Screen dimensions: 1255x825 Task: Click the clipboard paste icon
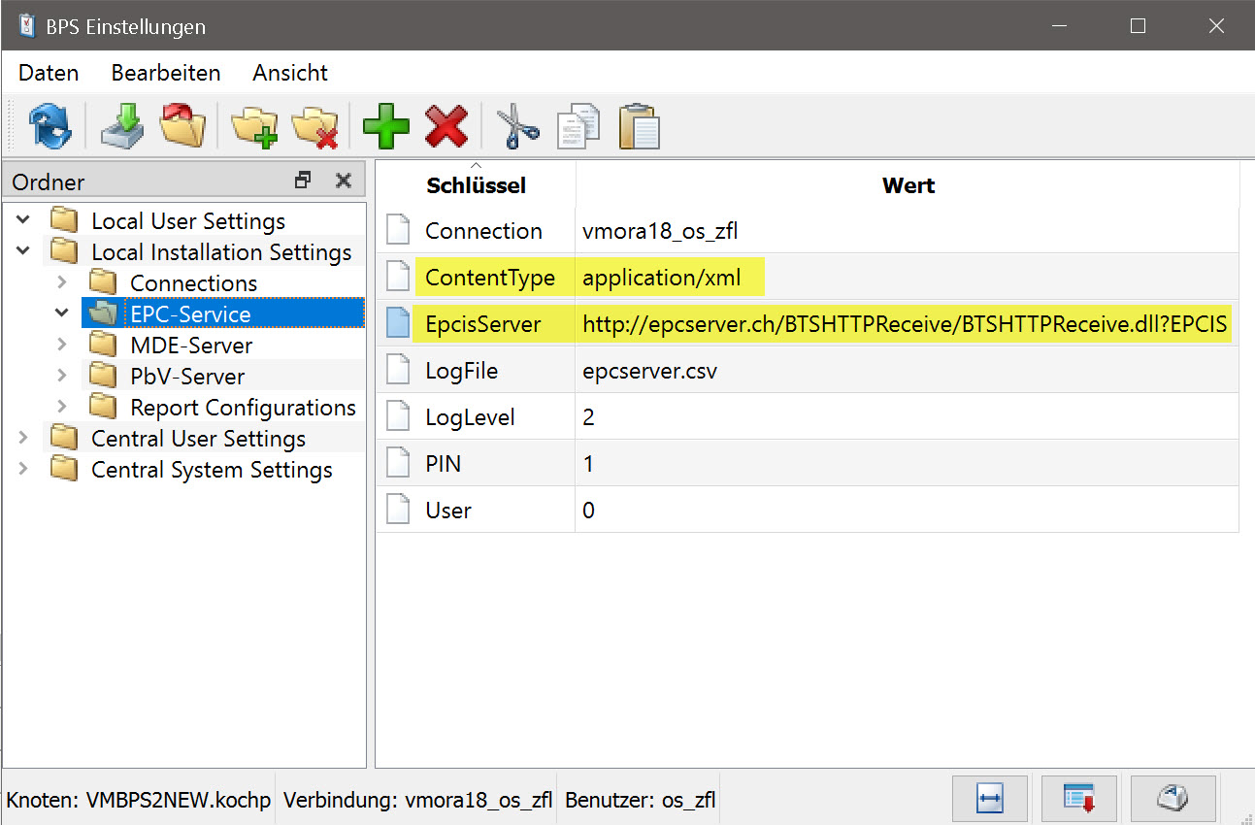(x=639, y=126)
